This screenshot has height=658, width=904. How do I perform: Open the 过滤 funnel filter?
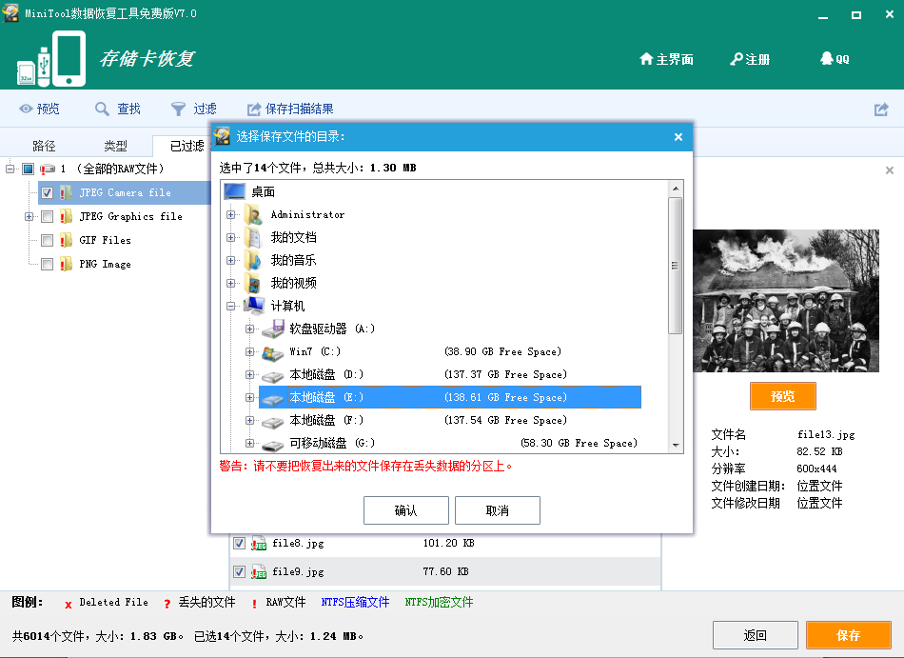178,109
